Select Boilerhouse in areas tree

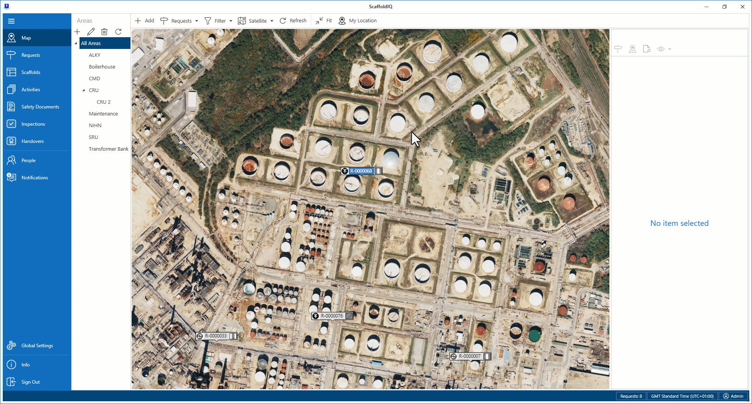point(102,67)
